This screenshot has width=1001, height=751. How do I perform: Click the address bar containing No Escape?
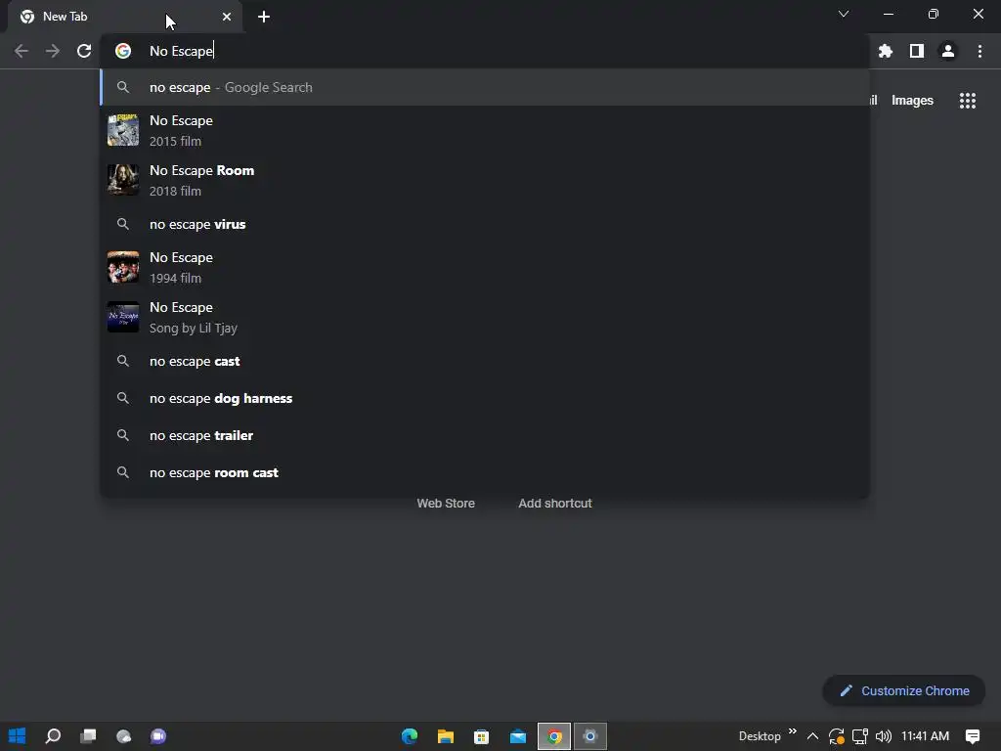(x=485, y=51)
